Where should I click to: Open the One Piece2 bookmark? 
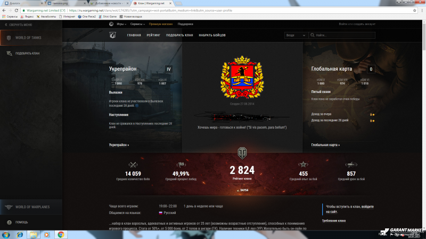point(87,16)
